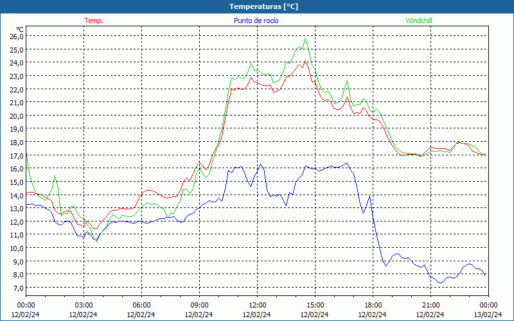Select the 11,0 y-axis value
This screenshot has height=321, width=514.
16,234
